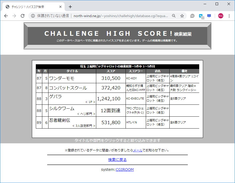Open the メール link

tap(137, 150)
